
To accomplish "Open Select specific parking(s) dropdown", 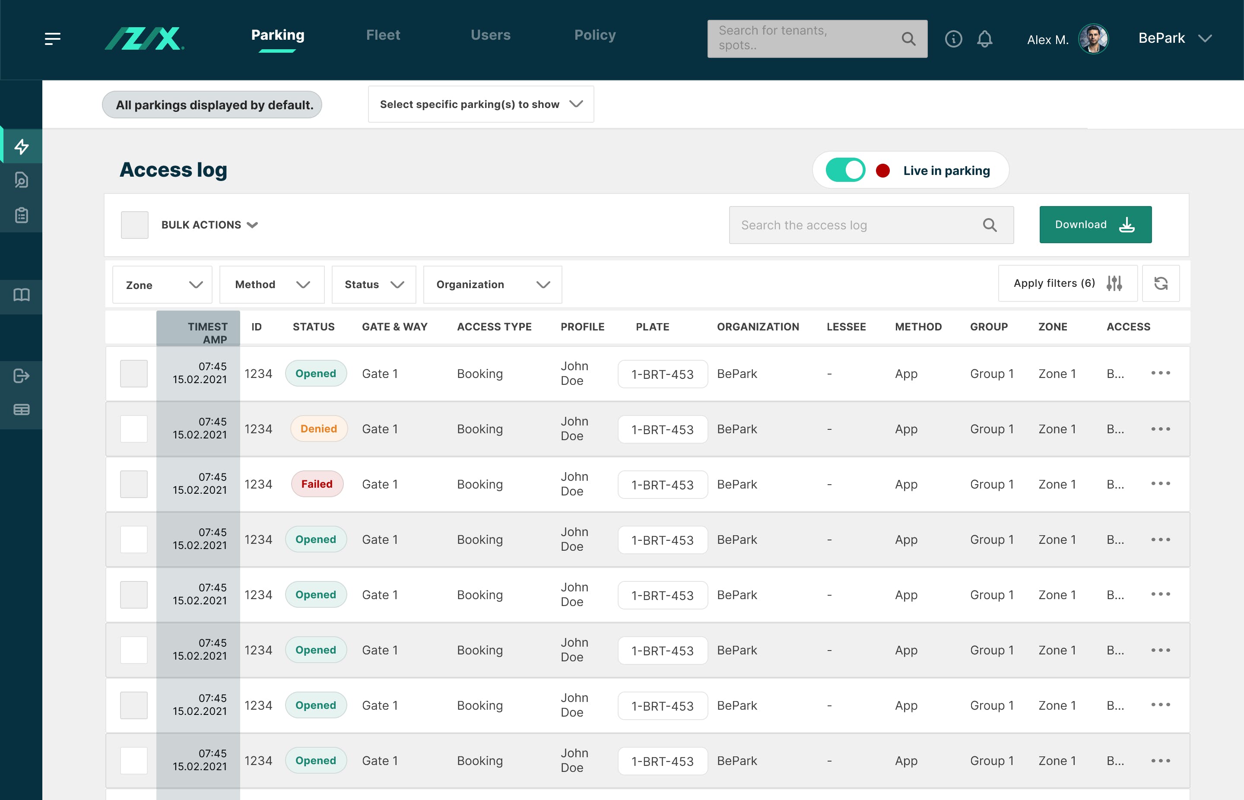I will pos(480,105).
